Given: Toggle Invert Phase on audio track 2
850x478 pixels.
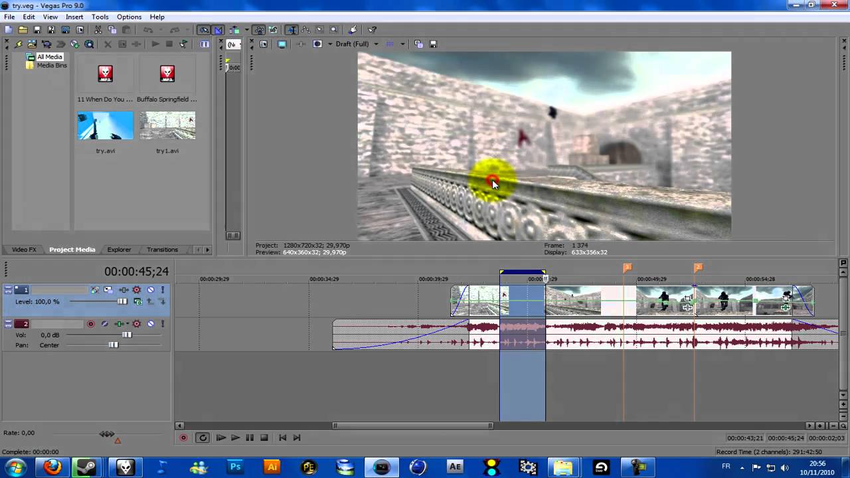Looking at the screenshot, I should coord(104,324).
